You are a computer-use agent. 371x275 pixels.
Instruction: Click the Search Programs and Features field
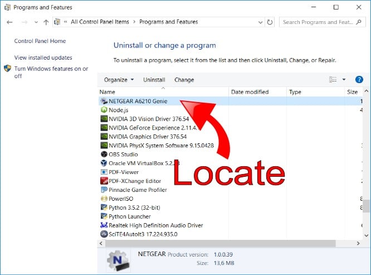[x=323, y=22]
